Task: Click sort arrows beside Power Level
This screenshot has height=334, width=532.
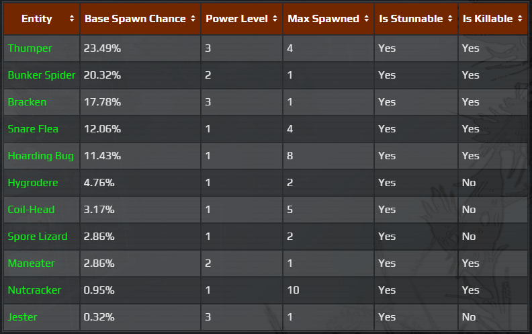Action: 275,19
